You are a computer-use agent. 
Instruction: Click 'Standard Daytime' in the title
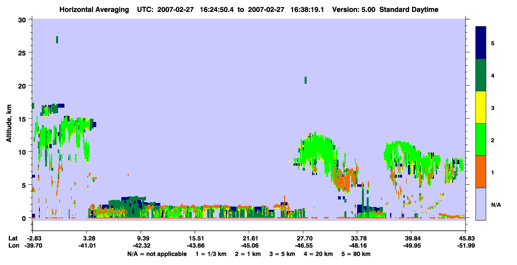[409, 10]
